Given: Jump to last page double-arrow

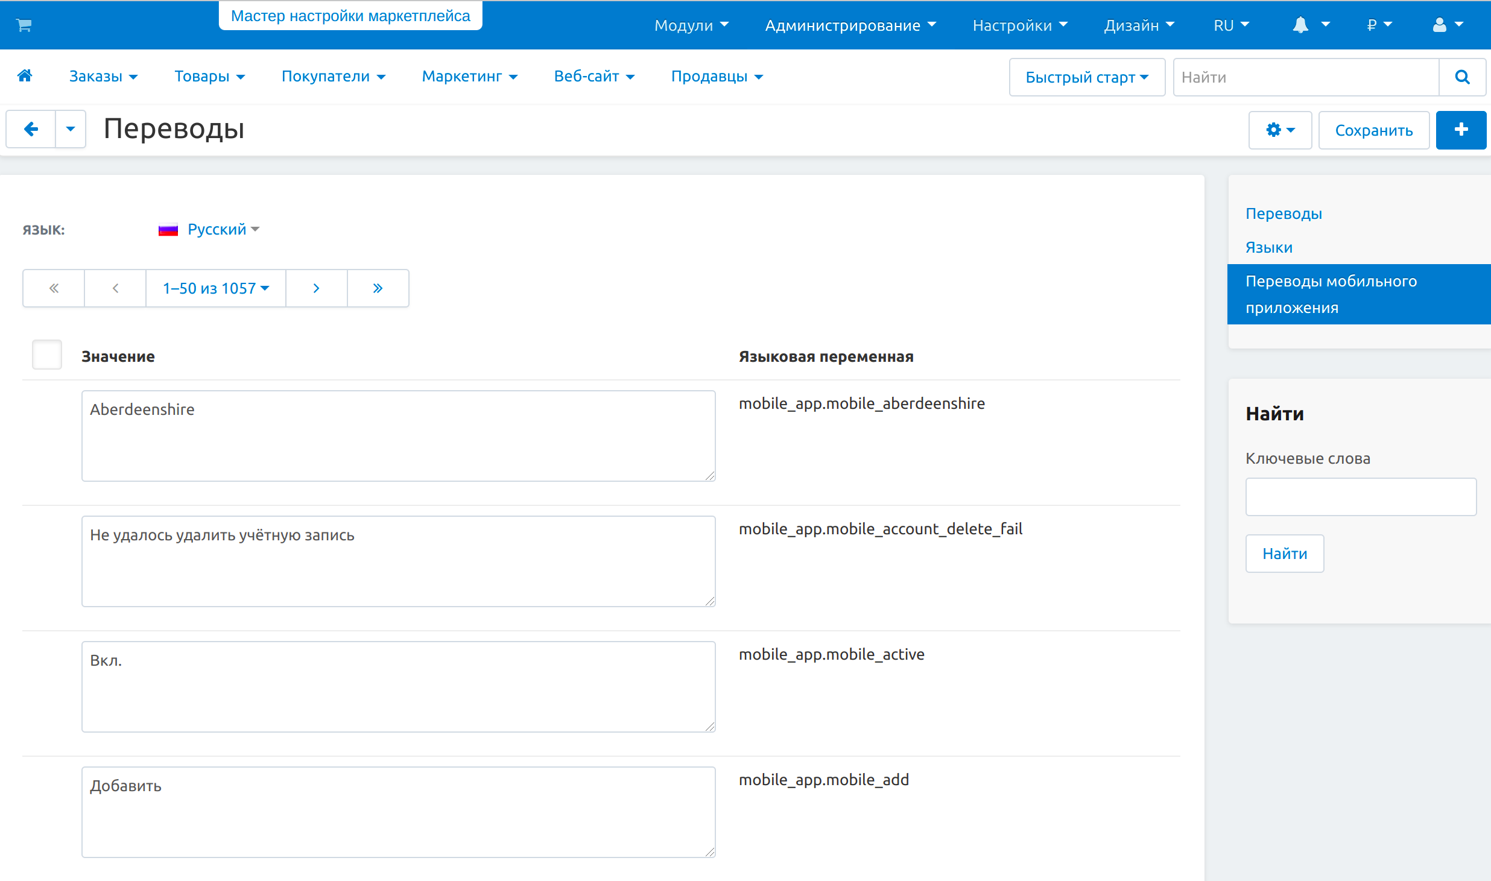Looking at the screenshot, I should pos(378,288).
